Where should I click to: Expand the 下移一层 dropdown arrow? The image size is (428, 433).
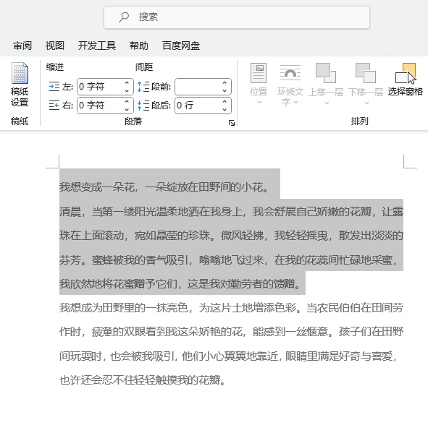click(x=366, y=103)
